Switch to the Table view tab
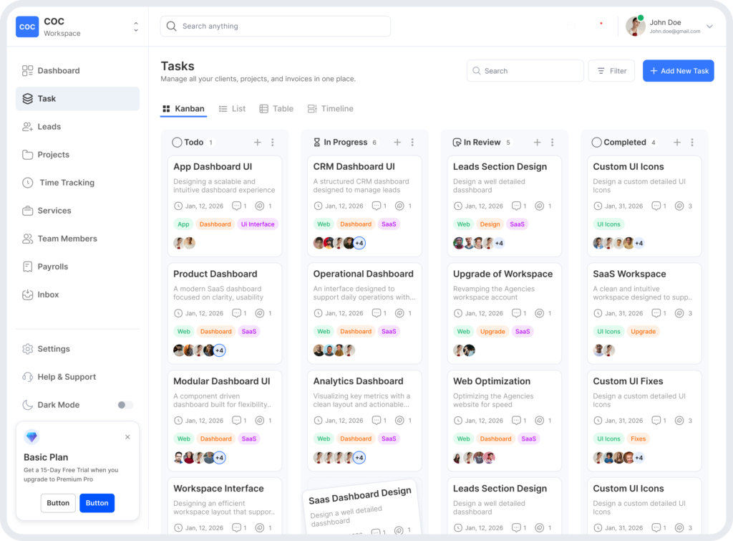This screenshot has height=541, width=733. click(x=276, y=109)
